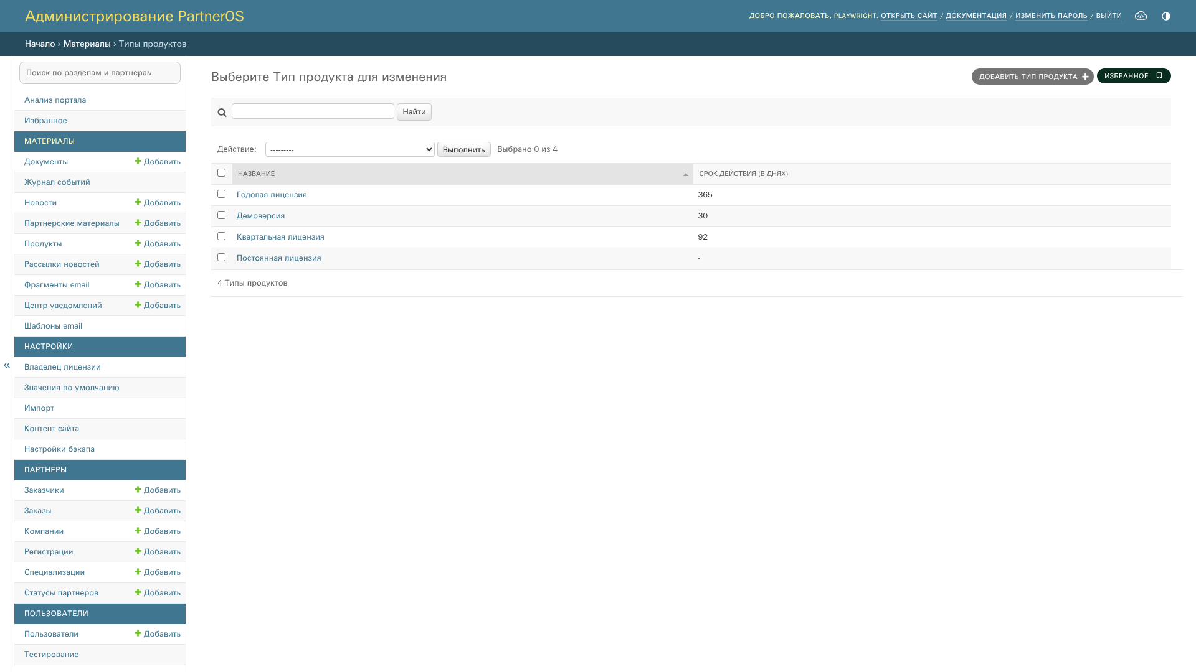1196x672 pixels.
Task: Click the plus icon next to Новости
Action: click(138, 202)
